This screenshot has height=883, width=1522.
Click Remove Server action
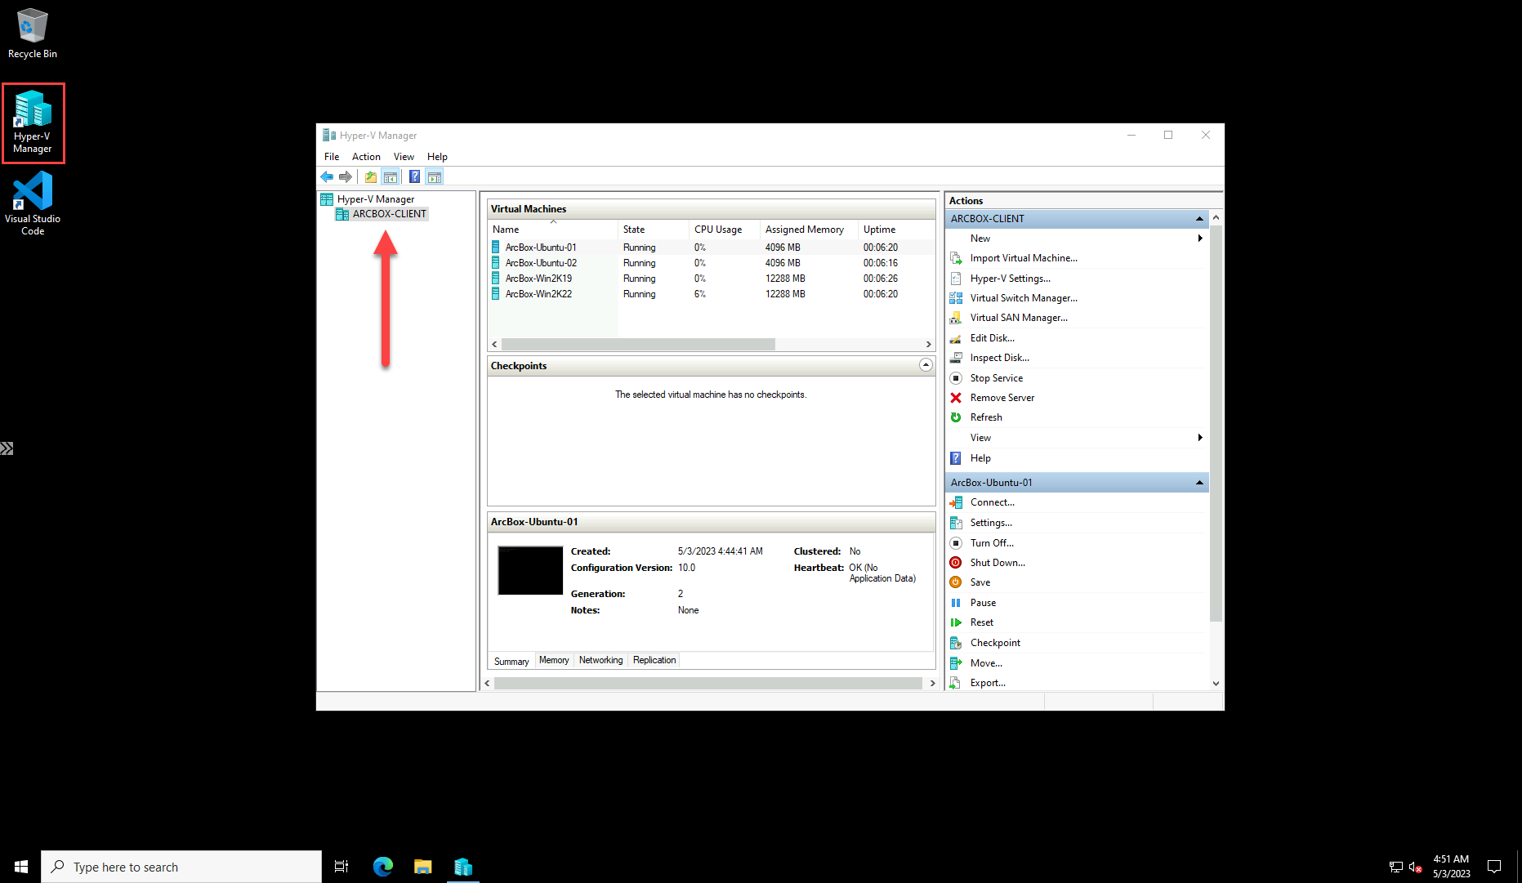click(1002, 398)
